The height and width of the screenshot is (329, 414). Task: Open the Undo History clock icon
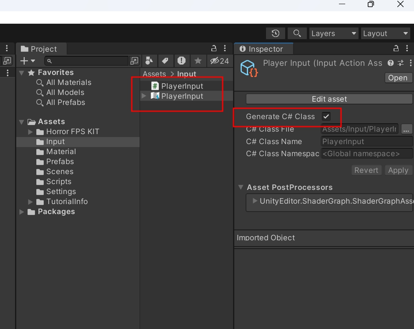coord(276,33)
